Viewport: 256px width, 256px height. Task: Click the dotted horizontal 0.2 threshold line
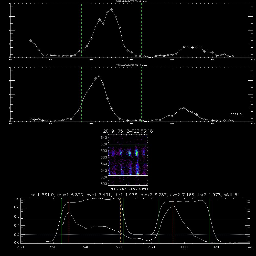(x=135, y=234)
